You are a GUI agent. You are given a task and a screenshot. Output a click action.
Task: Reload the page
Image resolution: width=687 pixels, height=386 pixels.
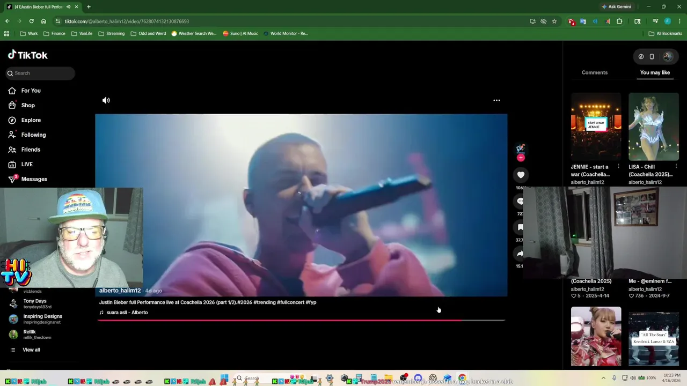31,21
